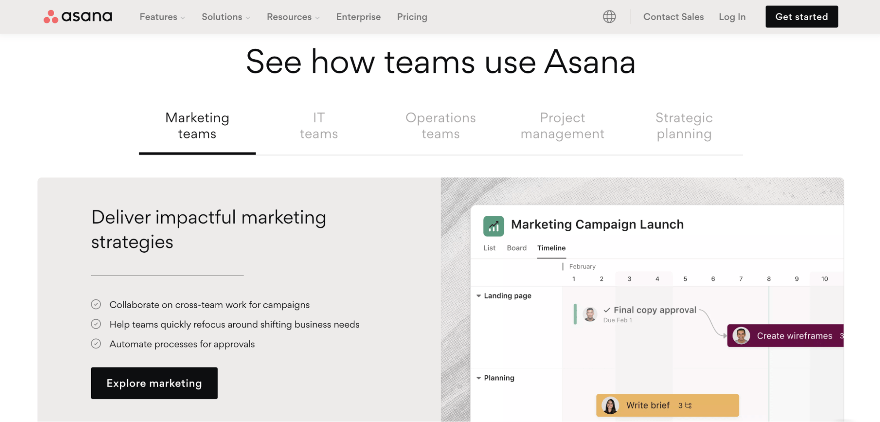This screenshot has height=422, width=880.
Task: Switch to the Project management tab
Action: pyautogui.click(x=562, y=126)
